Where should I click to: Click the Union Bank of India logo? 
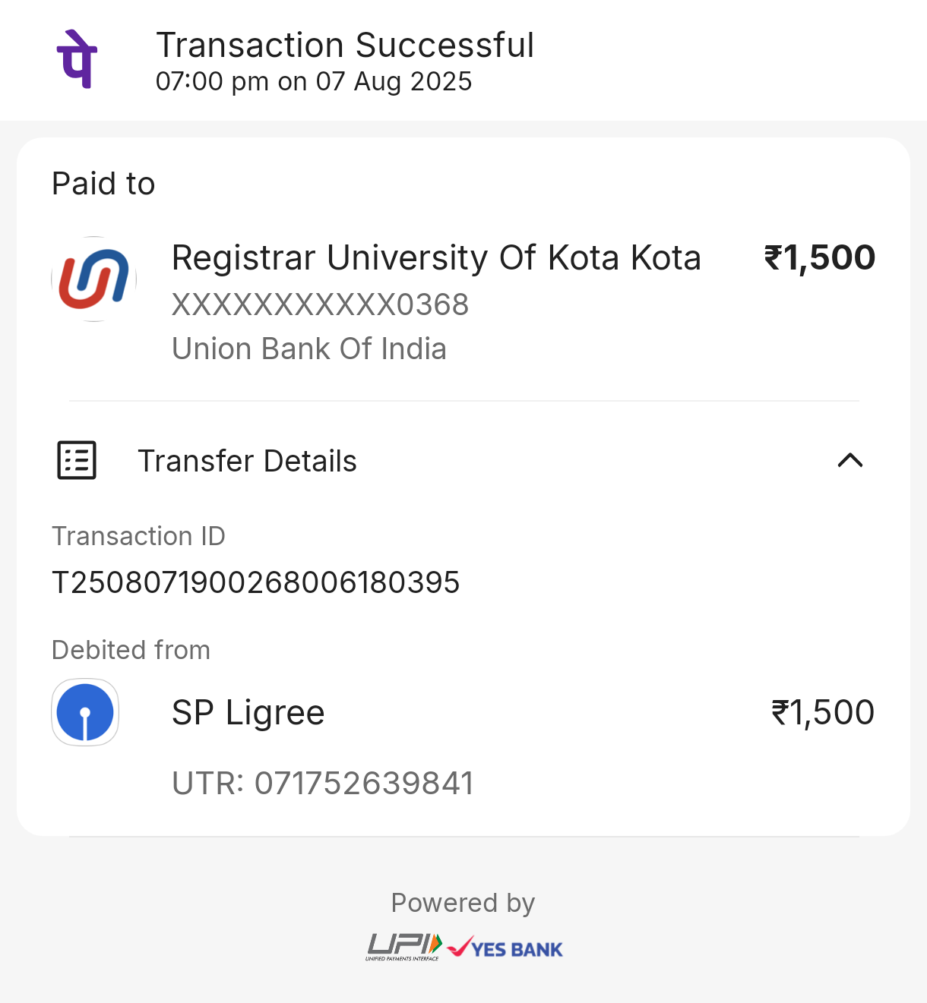click(x=93, y=279)
